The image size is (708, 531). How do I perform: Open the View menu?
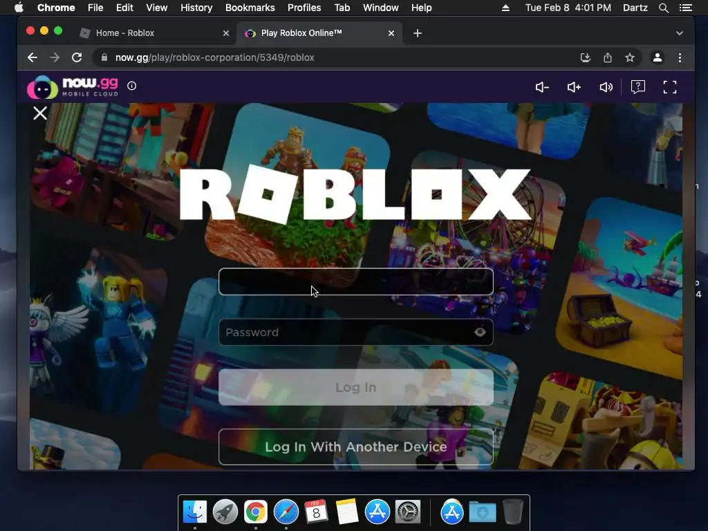click(x=157, y=8)
